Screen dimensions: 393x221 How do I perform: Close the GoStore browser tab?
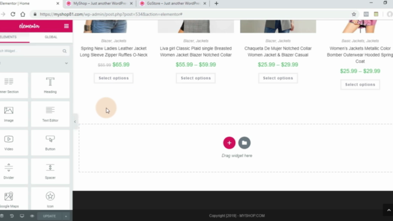pyautogui.click(x=204, y=4)
